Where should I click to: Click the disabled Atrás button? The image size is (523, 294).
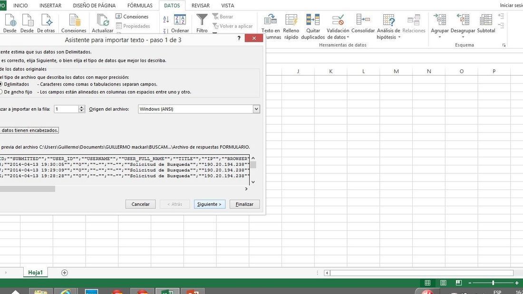coord(175,204)
